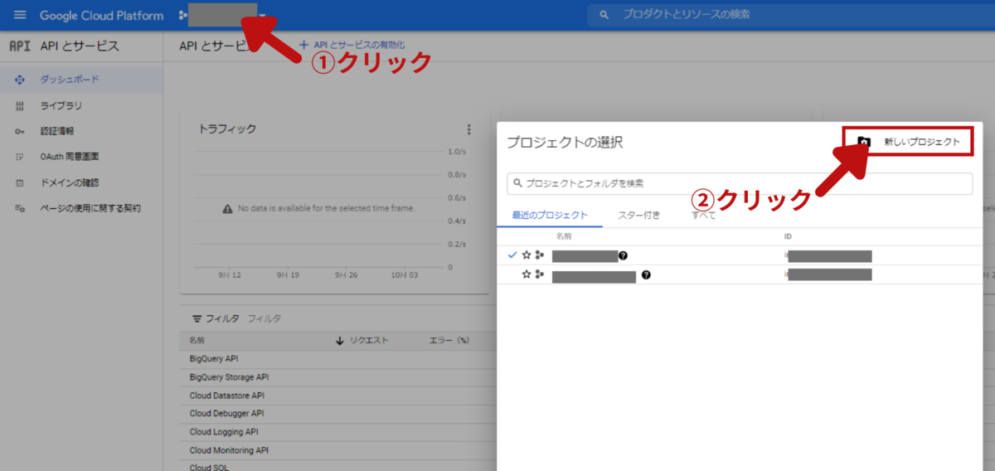Viewport: 995px width, 471px height.
Task: Click the API とサービスの有効化 link
Action: 352,45
